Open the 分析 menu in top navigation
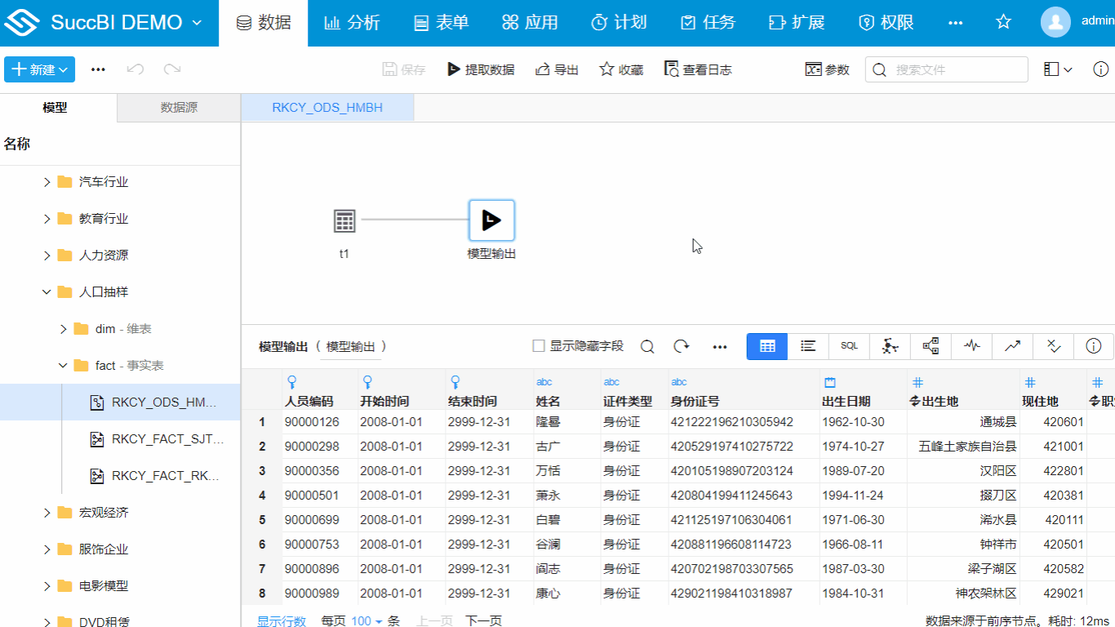 (353, 22)
